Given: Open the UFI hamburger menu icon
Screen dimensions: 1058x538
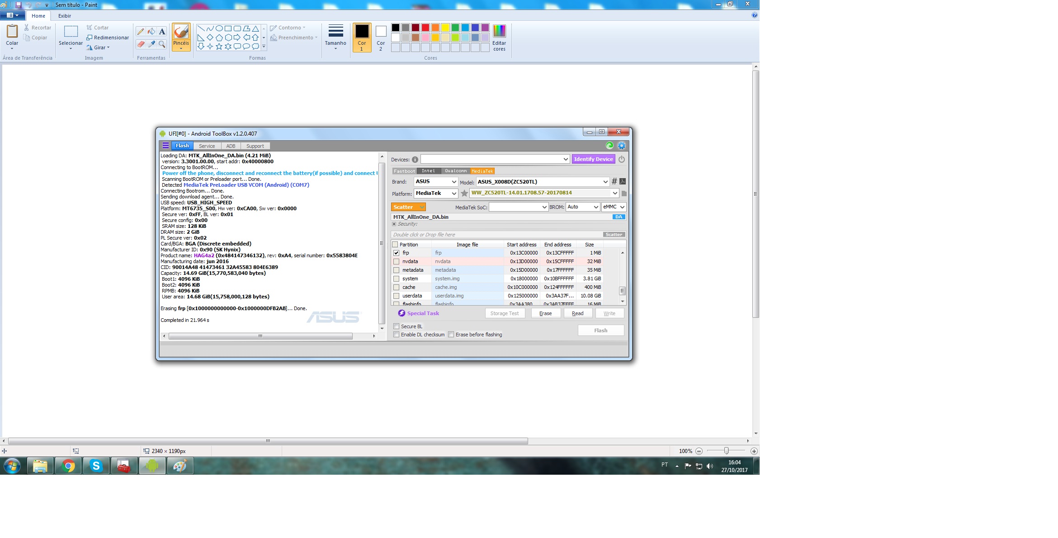Looking at the screenshot, I should (x=165, y=146).
